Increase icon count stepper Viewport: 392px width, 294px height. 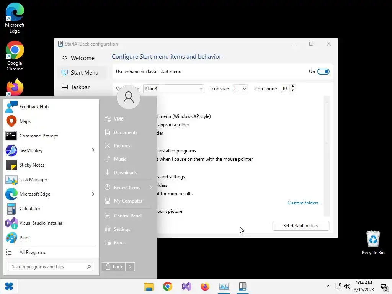(293, 86)
